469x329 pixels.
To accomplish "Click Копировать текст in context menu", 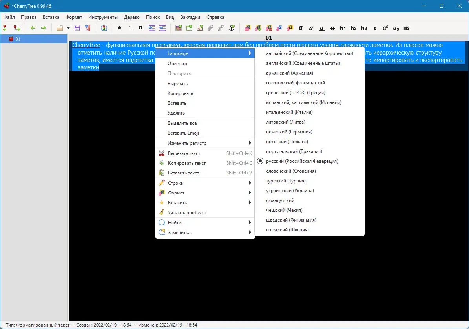I will (x=205, y=163).
